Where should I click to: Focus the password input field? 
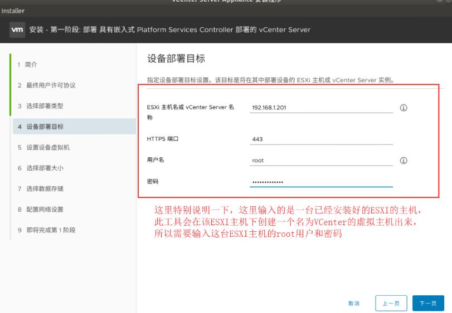click(321, 182)
